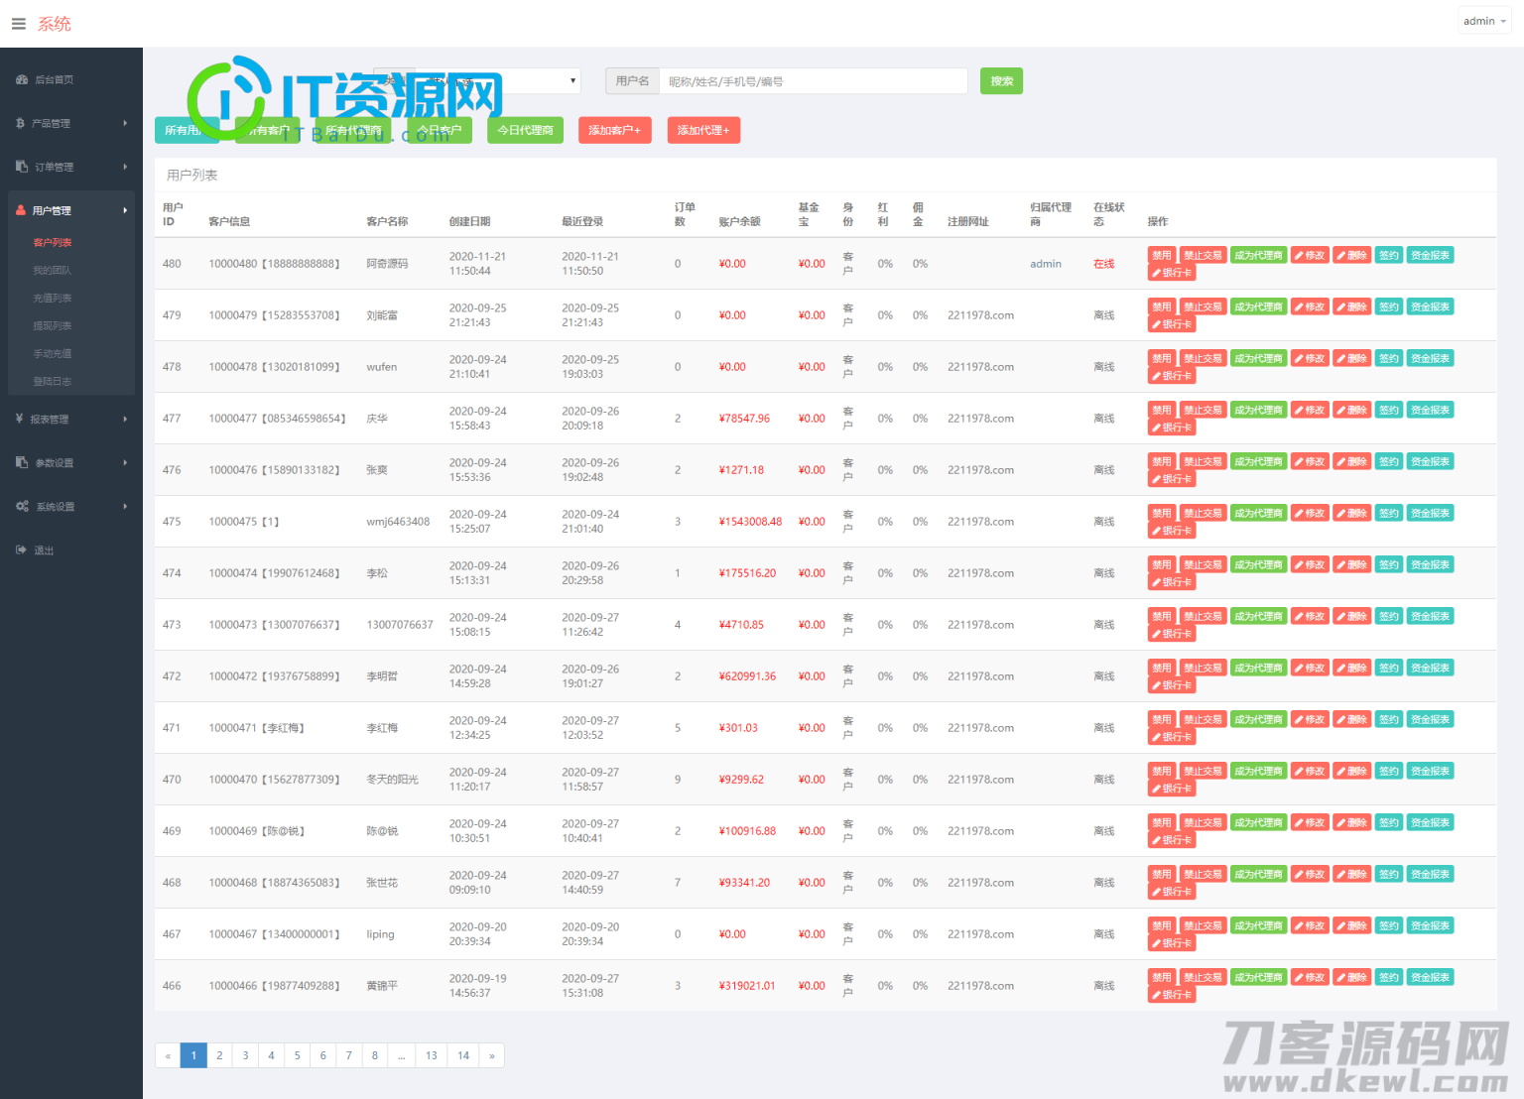
Task: Click the 产品管理 bitcoin icon
Action: click(x=21, y=123)
